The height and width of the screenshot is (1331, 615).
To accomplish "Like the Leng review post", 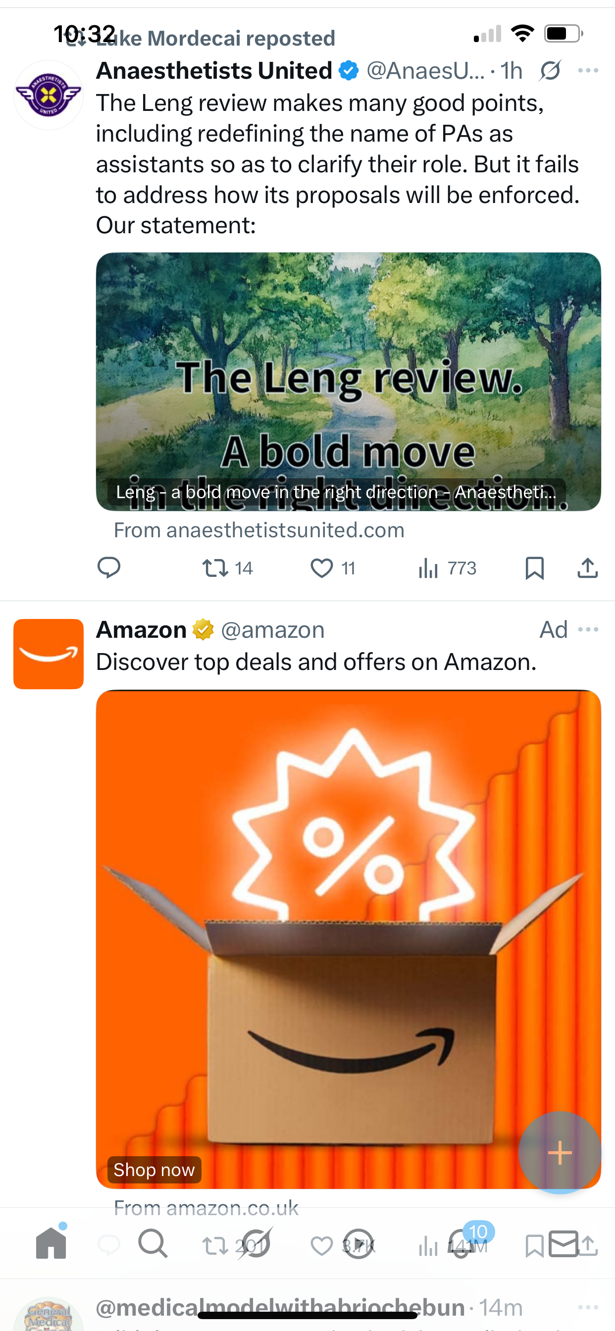I will [x=333, y=568].
